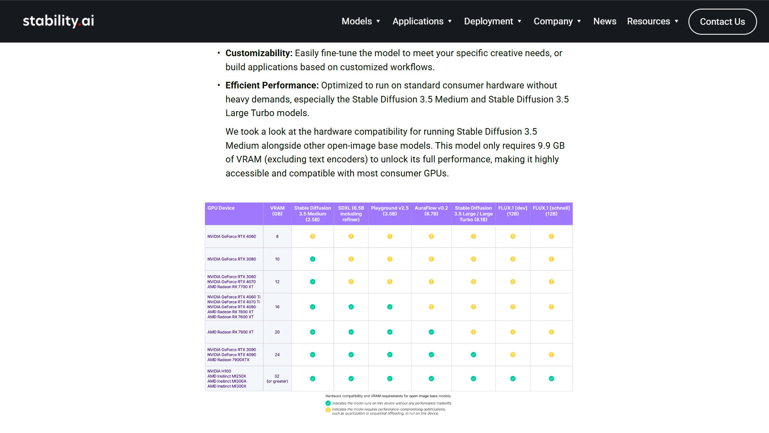769x433 pixels.
Task: Open the stability.ai logo homepage link
Action: [x=58, y=21]
